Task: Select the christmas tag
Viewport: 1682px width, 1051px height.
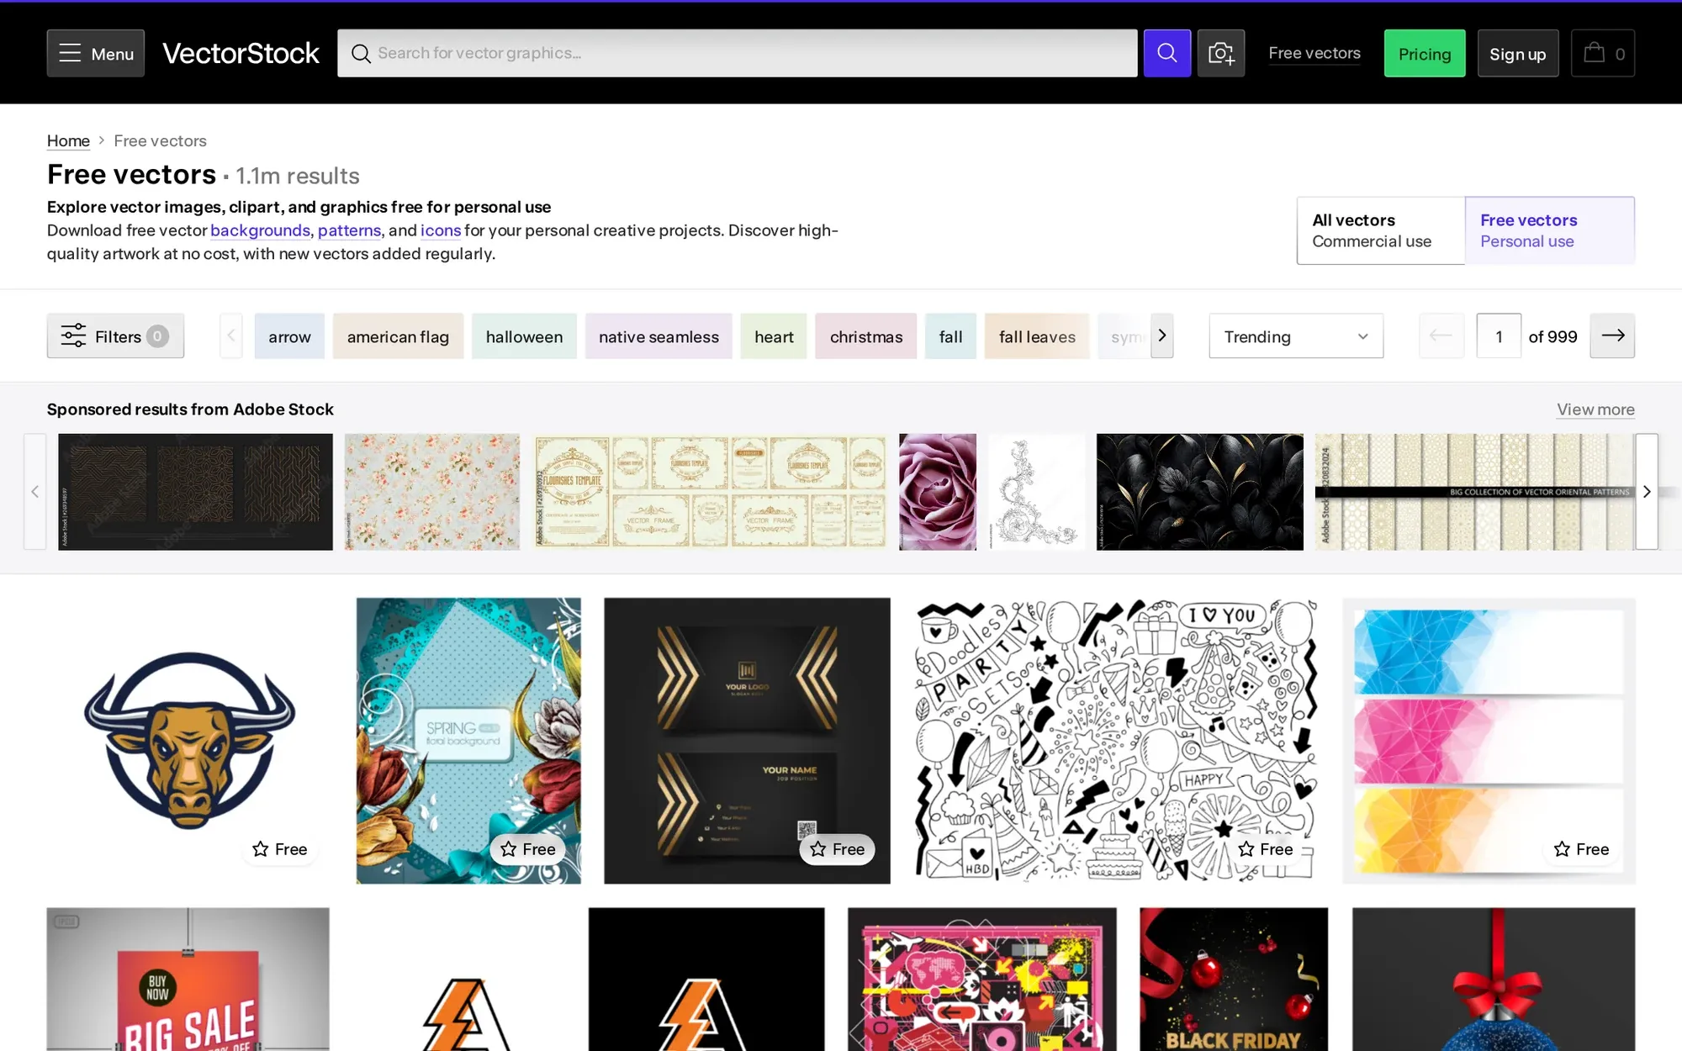Action: [x=866, y=336]
